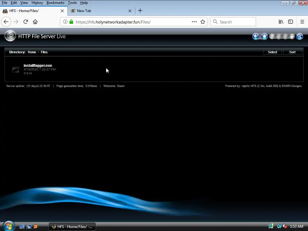308x231 pixels.
Task: Click the 'Powered by: rejetto HFS' footer text
Action: tap(263, 86)
